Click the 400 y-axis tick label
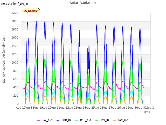The height and width of the screenshot is (125, 166). click(x=16, y=87)
